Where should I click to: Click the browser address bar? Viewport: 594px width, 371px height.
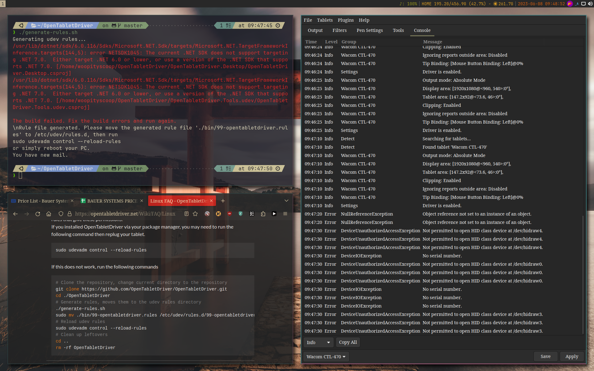pos(130,214)
